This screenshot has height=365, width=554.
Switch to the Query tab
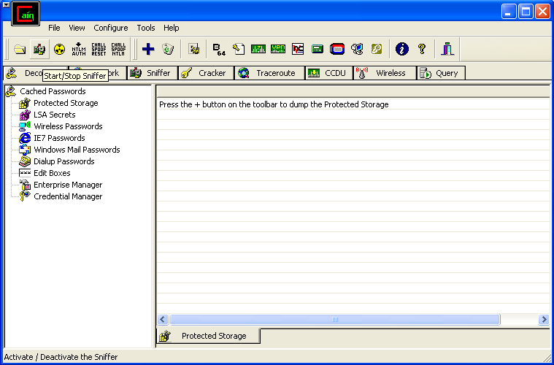point(441,73)
